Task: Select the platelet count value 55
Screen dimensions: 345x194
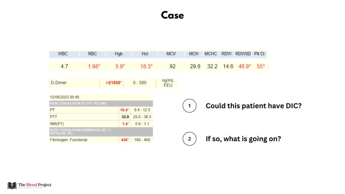Action: 261,66
